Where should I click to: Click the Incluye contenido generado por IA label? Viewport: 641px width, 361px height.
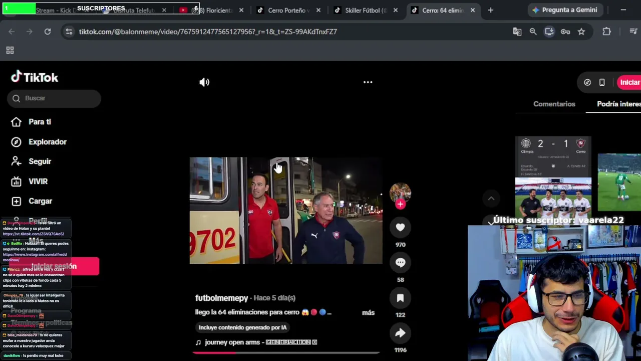click(242, 327)
